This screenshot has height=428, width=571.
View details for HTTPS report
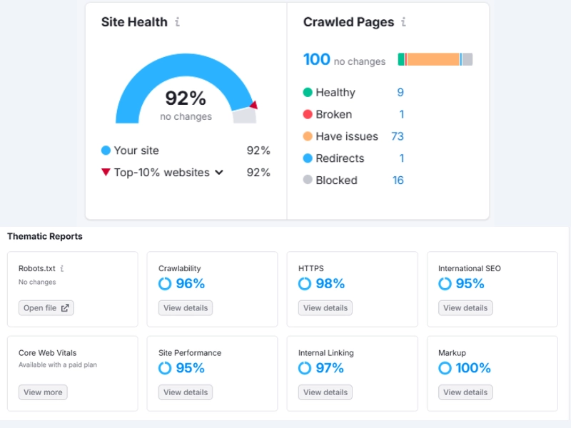pos(325,308)
